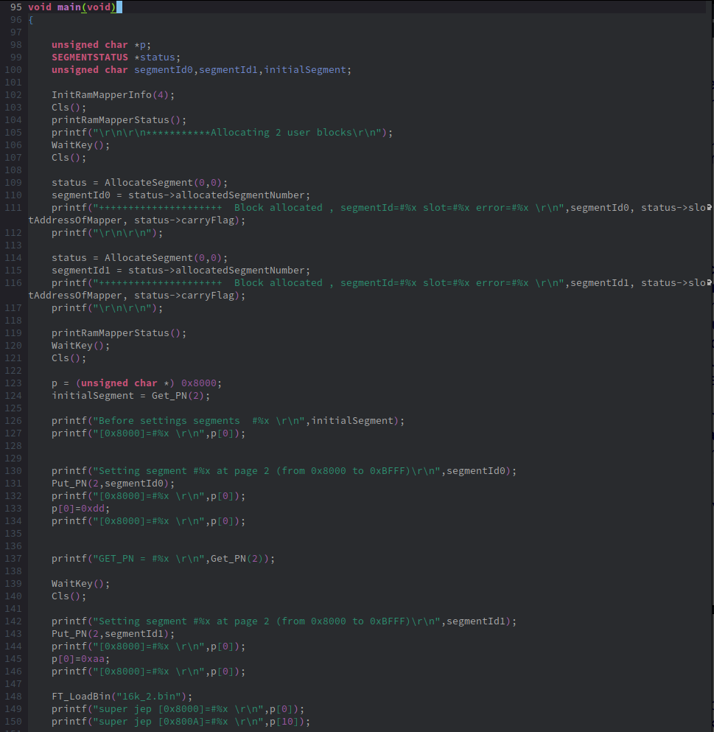This screenshot has height=732, width=714.
Task: Click 'printRamMapperStatus();' on line 104
Action: (x=119, y=120)
